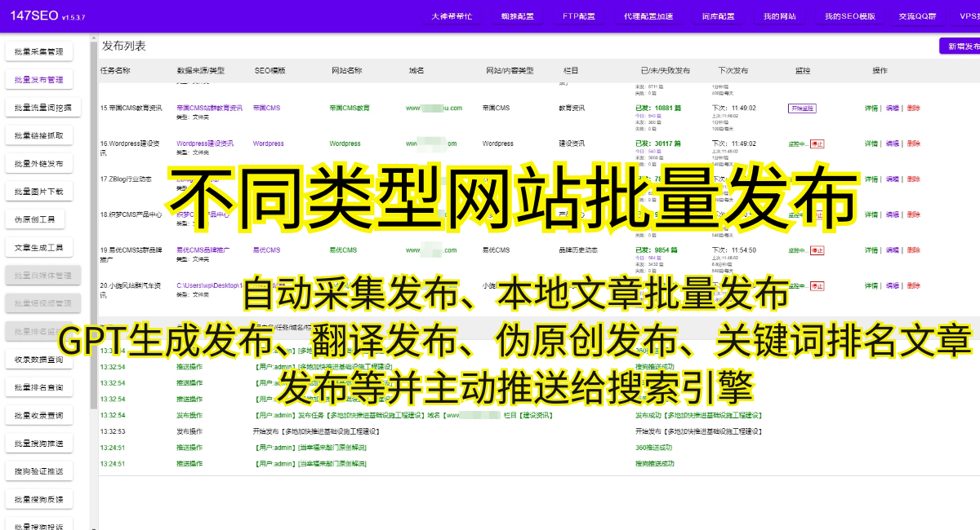Open the 帝国CMS站群教育资讯 data source link
Screen dimensions: 980x530
[x=209, y=108]
